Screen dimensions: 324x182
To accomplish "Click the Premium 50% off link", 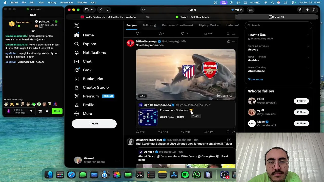I will pyautogui.click(x=94, y=96).
